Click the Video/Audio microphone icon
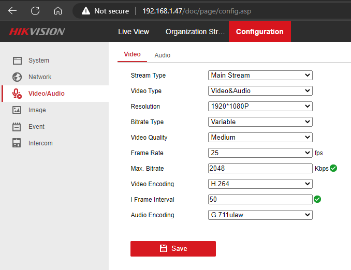This screenshot has width=351, height=270. [17, 94]
